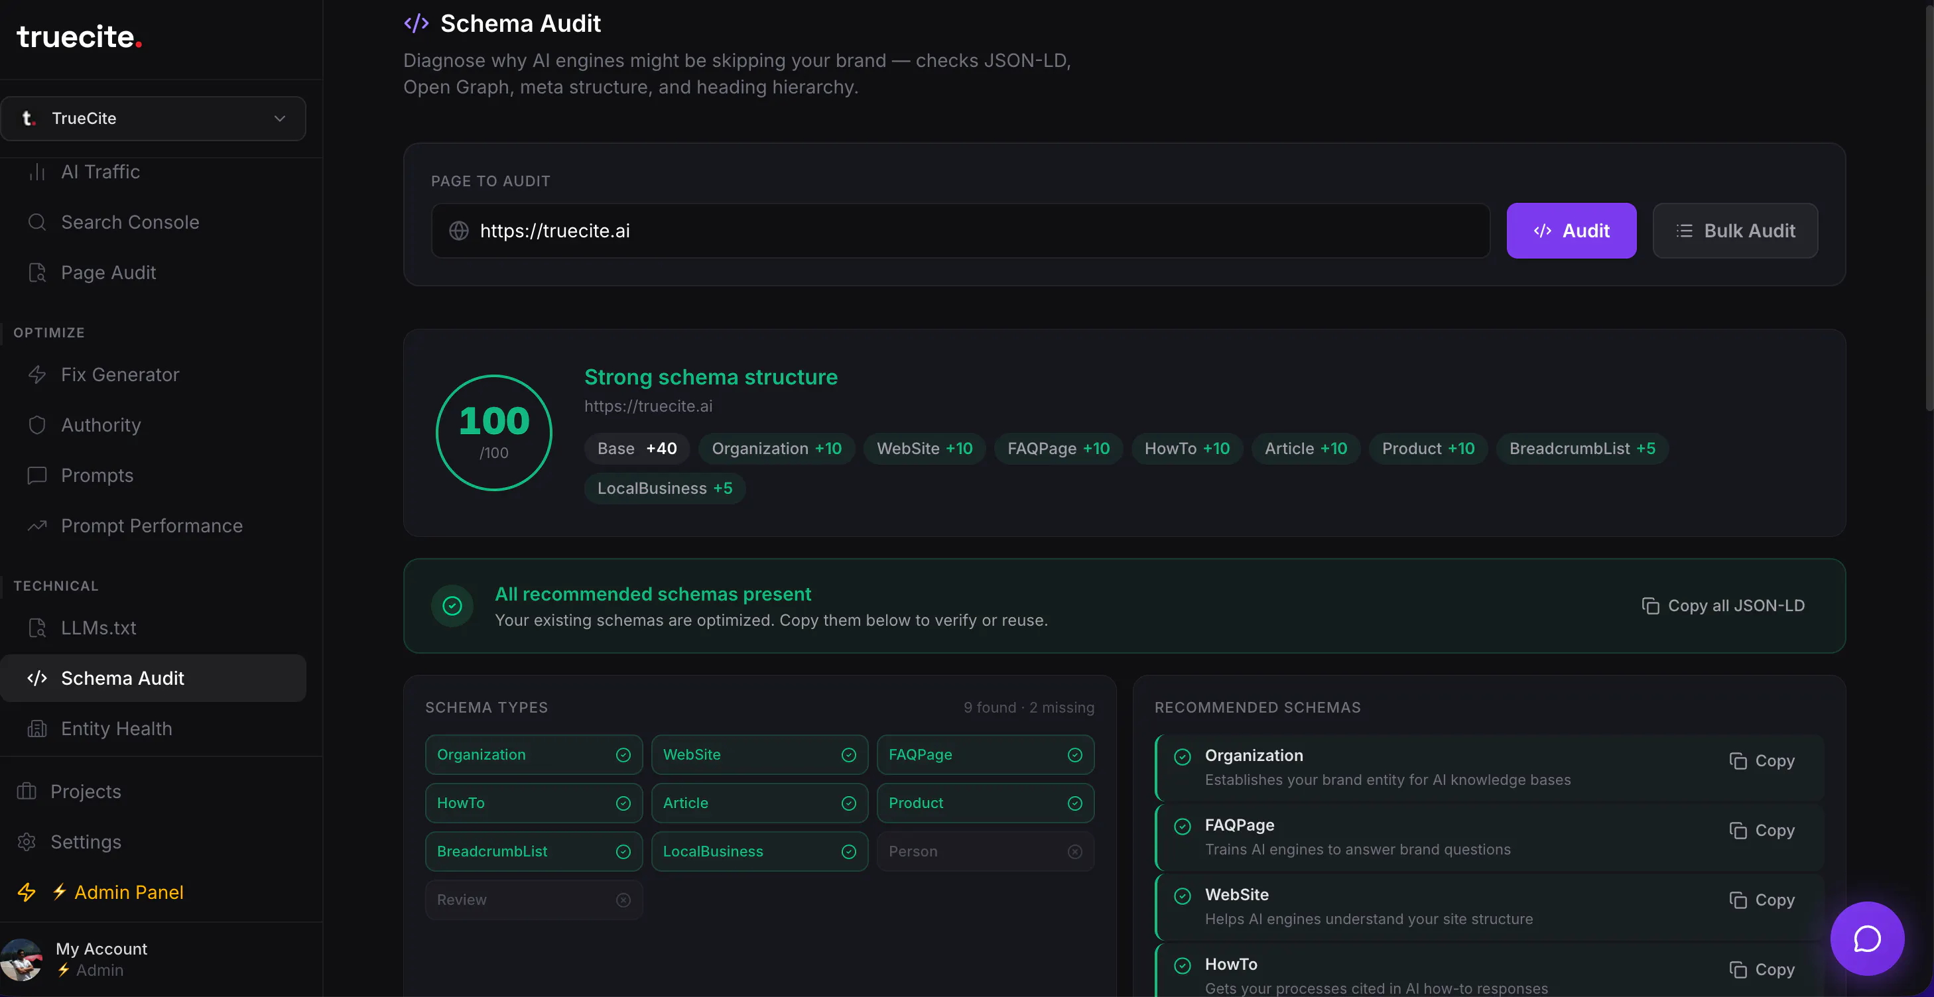Click the code icon beside Schema Audit heading
This screenshot has width=1934, height=997.
point(416,23)
